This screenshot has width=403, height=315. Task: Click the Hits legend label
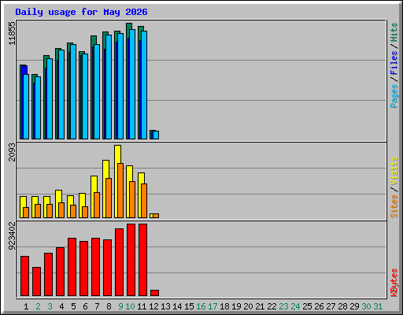click(x=394, y=32)
